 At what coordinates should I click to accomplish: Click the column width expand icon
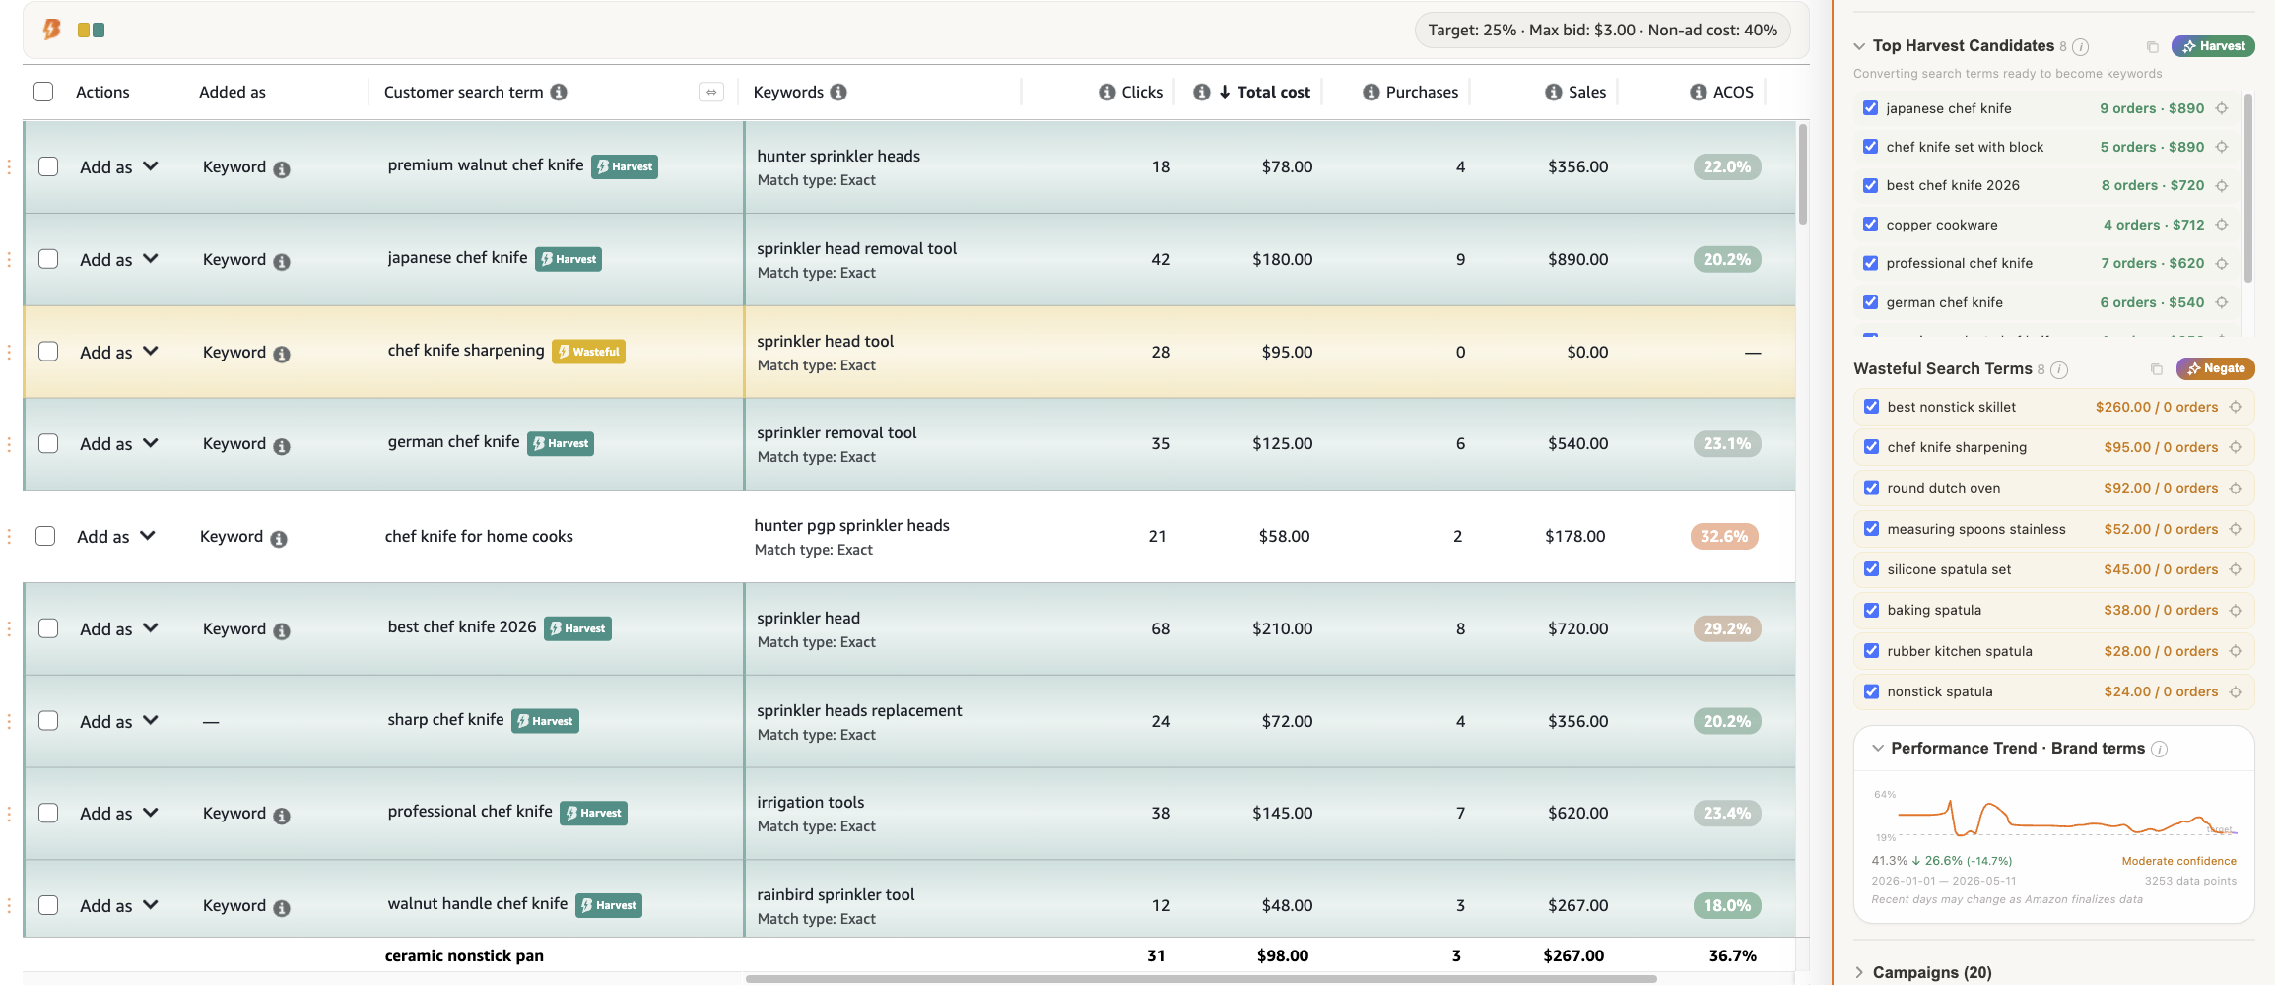point(711,92)
